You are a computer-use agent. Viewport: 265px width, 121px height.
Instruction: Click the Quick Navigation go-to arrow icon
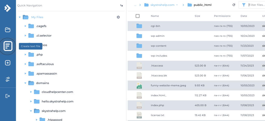[x=122, y=5]
